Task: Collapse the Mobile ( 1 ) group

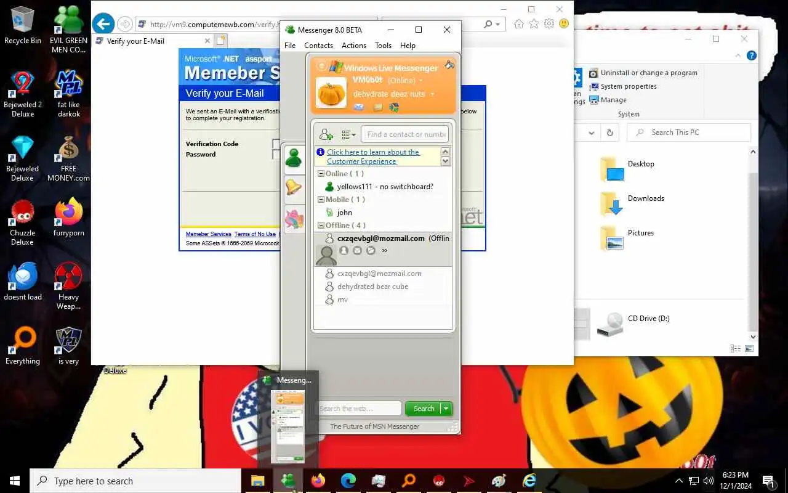Action: pos(321,200)
